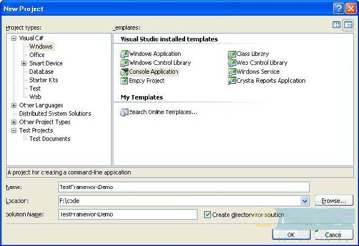
Task: Select the Web Control Library template icon
Action: point(232,63)
